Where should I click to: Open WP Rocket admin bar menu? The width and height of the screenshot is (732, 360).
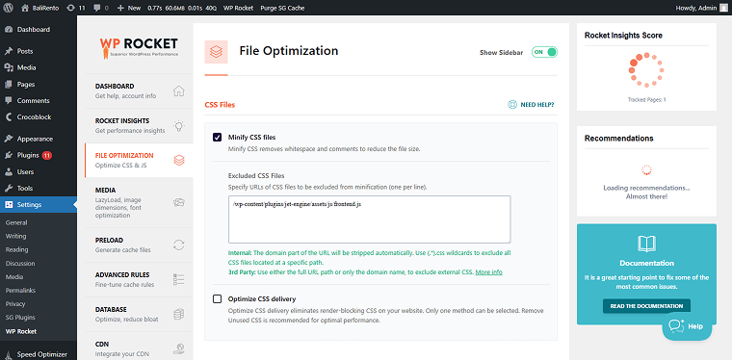pyautogui.click(x=238, y=8)
